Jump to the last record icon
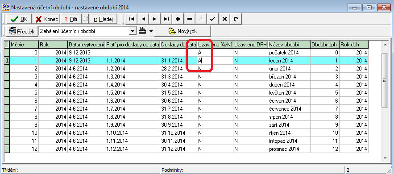394x174 pixels. tap(166, 19)
